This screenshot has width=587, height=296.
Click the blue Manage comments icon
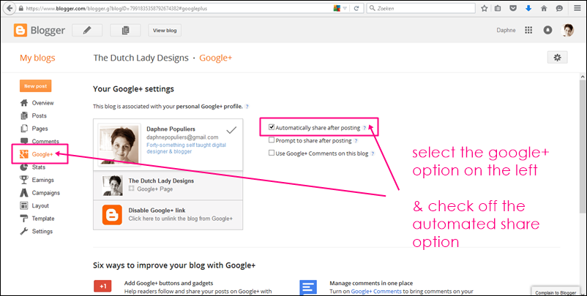coord(308,287)
